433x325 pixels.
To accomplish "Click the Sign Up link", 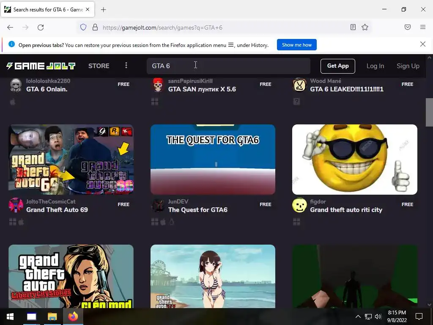I will click(x=408, y=66).
